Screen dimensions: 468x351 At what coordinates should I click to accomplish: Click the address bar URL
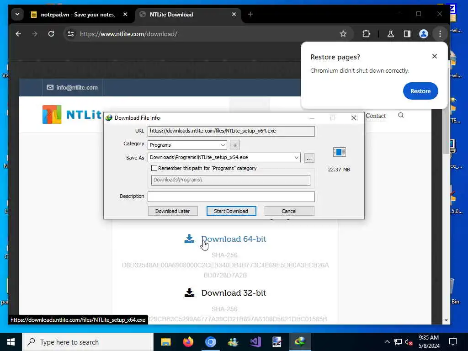(128, 34)
